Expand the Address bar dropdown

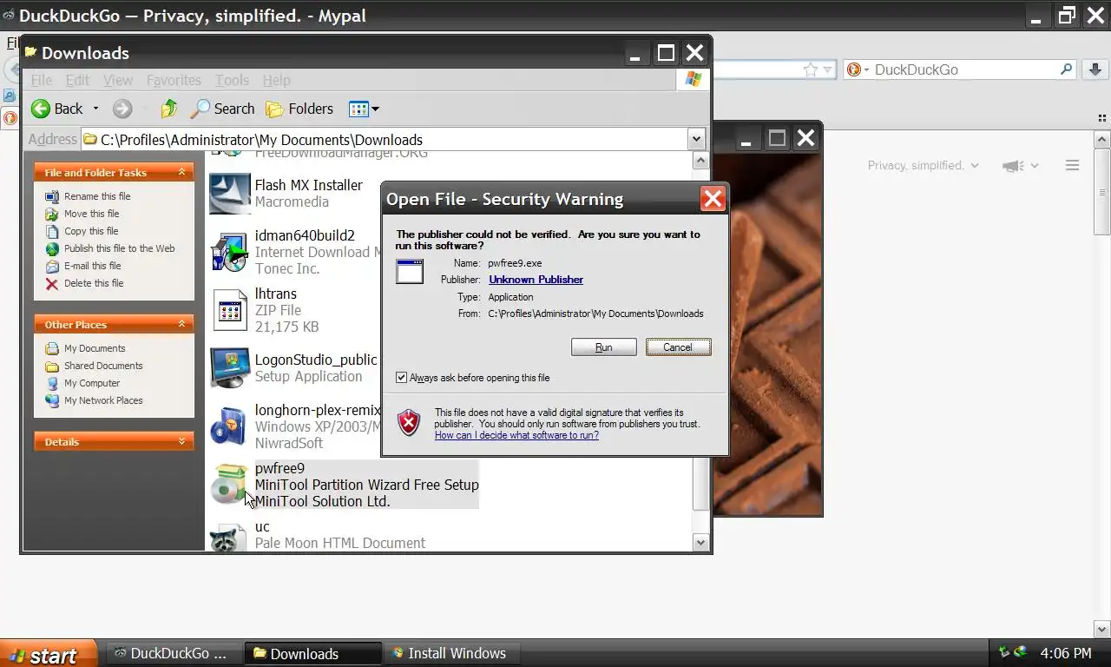696,140
